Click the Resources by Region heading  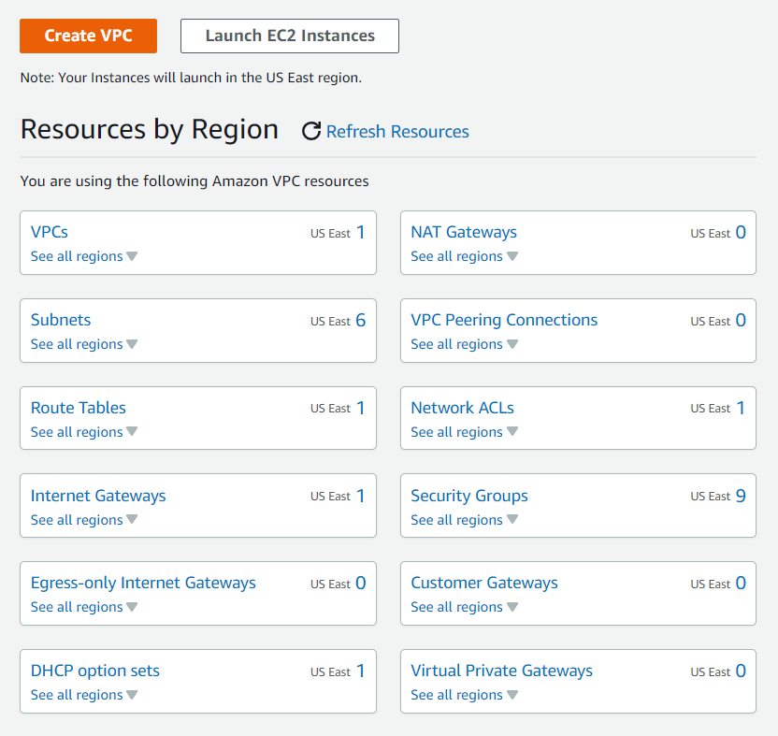(x=150, y=130)
